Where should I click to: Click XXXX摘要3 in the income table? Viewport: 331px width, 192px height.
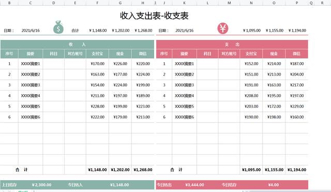point(31,85)
